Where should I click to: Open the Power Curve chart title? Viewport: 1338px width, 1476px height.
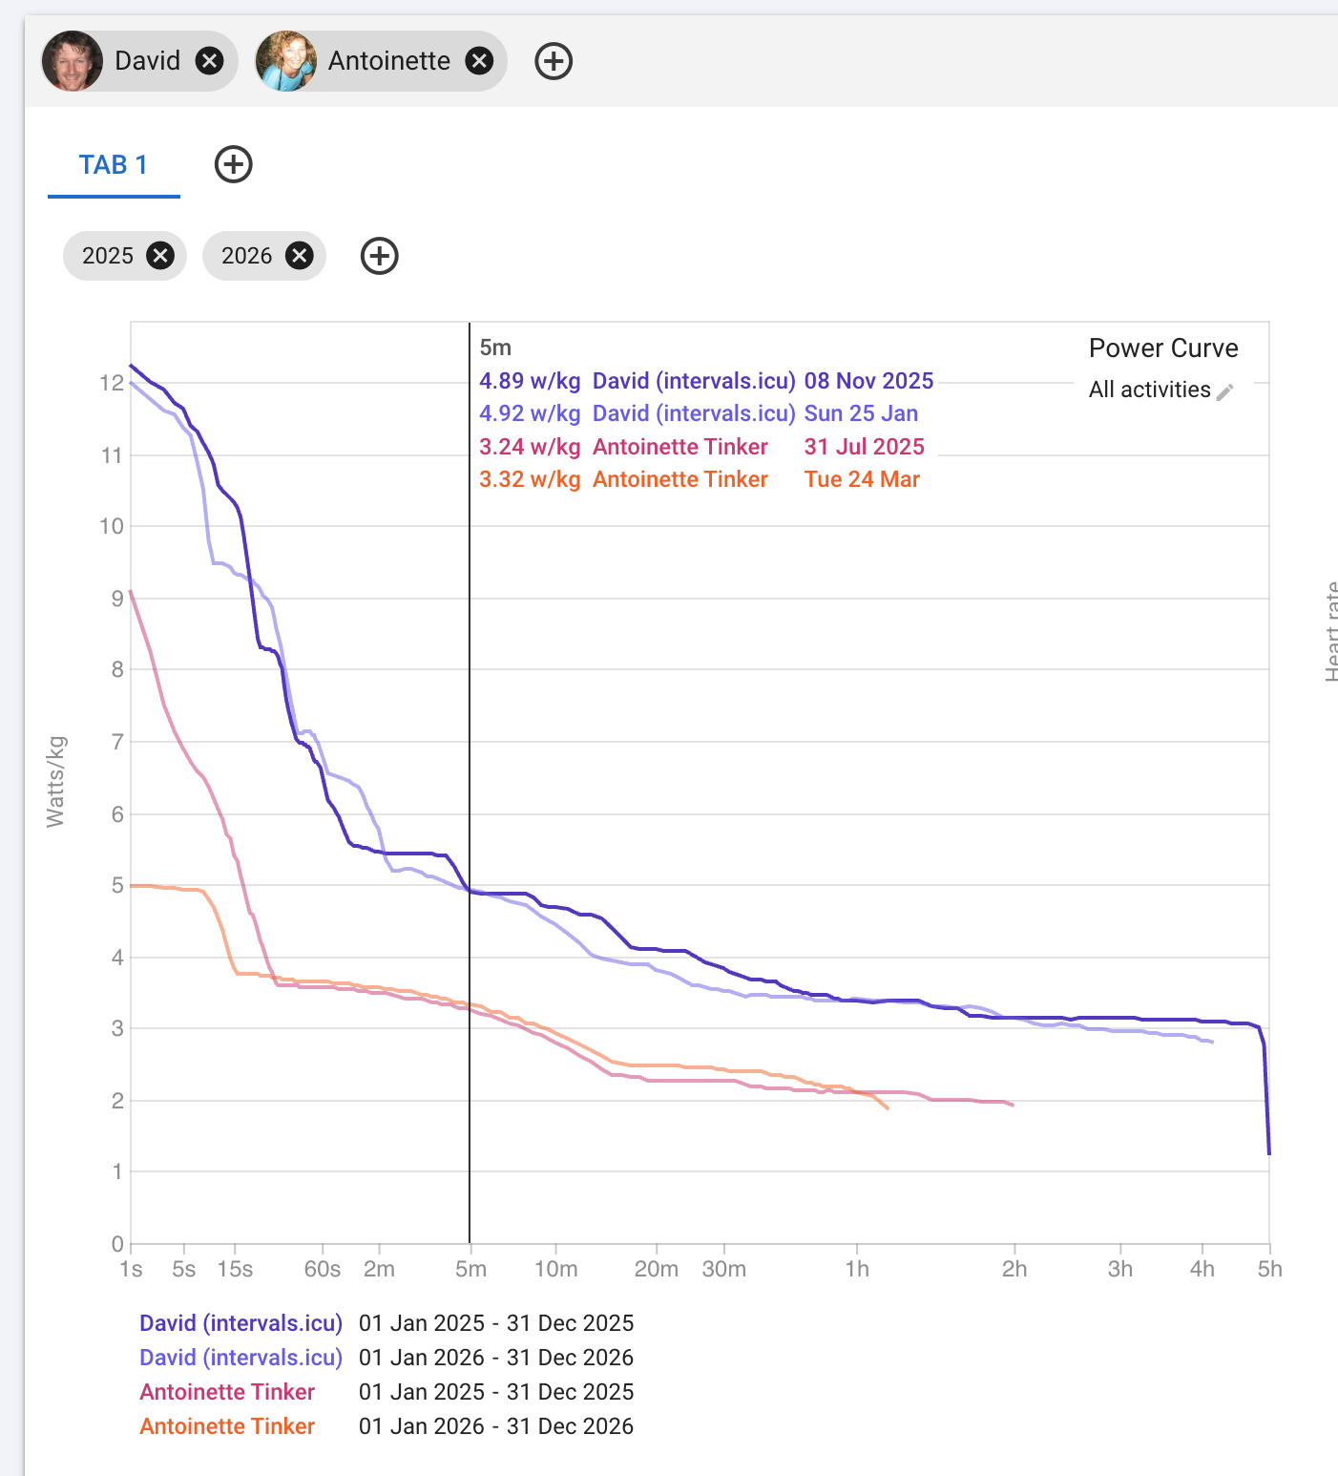pyautogui.click(x=1162, y=348)
